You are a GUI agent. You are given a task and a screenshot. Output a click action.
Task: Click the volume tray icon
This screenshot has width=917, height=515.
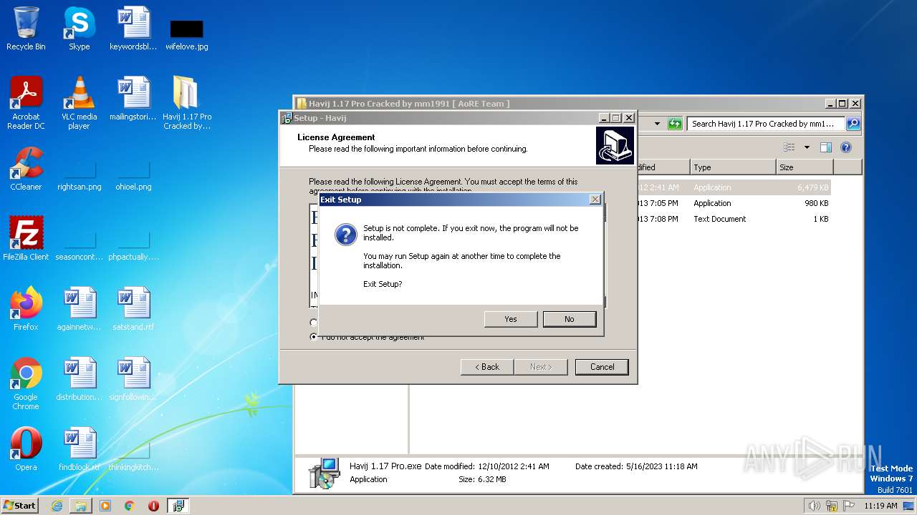(814, 506)
